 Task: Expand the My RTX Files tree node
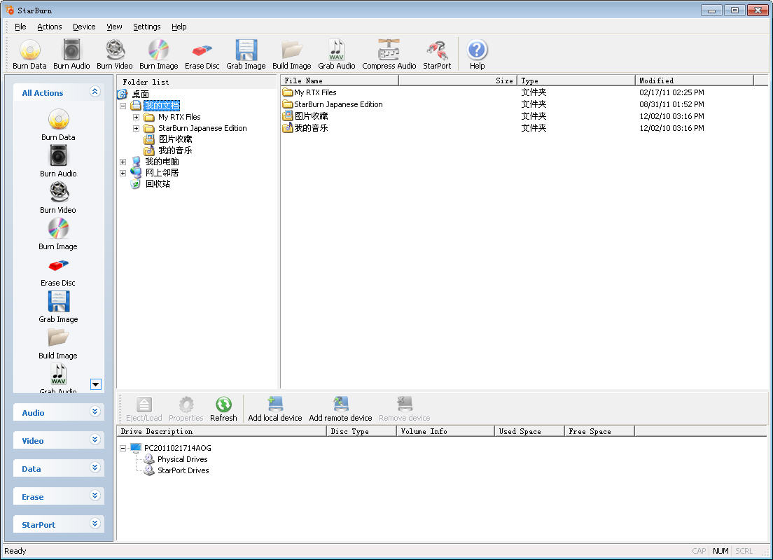click(137, 117)
